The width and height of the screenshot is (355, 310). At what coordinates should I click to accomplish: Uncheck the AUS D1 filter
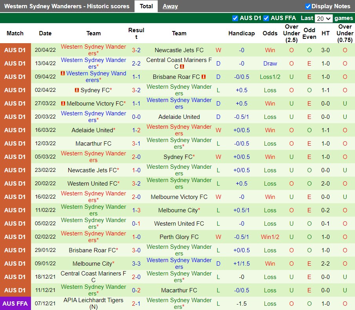pos(235,18)
